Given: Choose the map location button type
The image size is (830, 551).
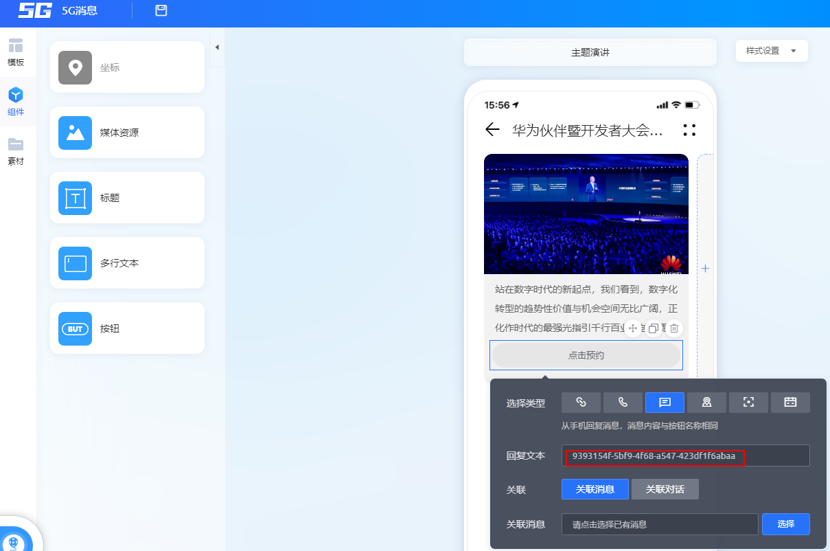Looking at the screenshot, I should tap(706, 403).
